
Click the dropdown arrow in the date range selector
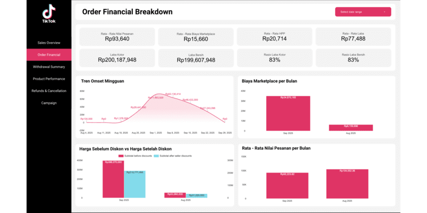tap(384, 12)
